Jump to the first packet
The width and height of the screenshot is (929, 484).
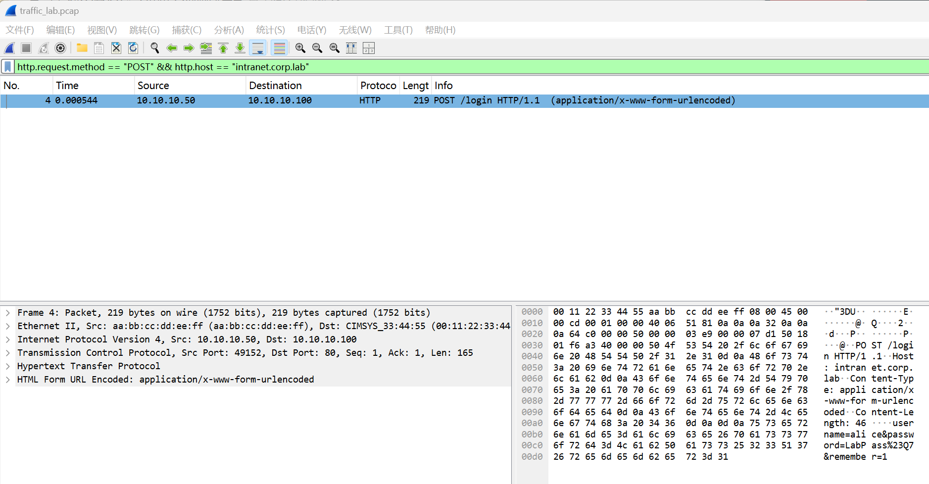pos(223,48)
